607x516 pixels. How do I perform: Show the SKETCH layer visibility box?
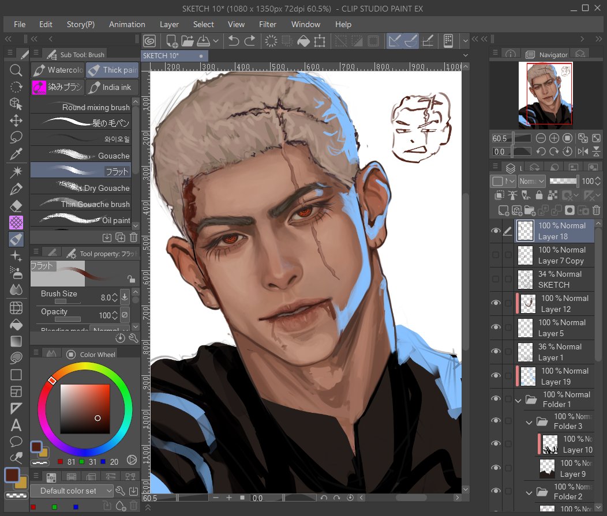496,279
